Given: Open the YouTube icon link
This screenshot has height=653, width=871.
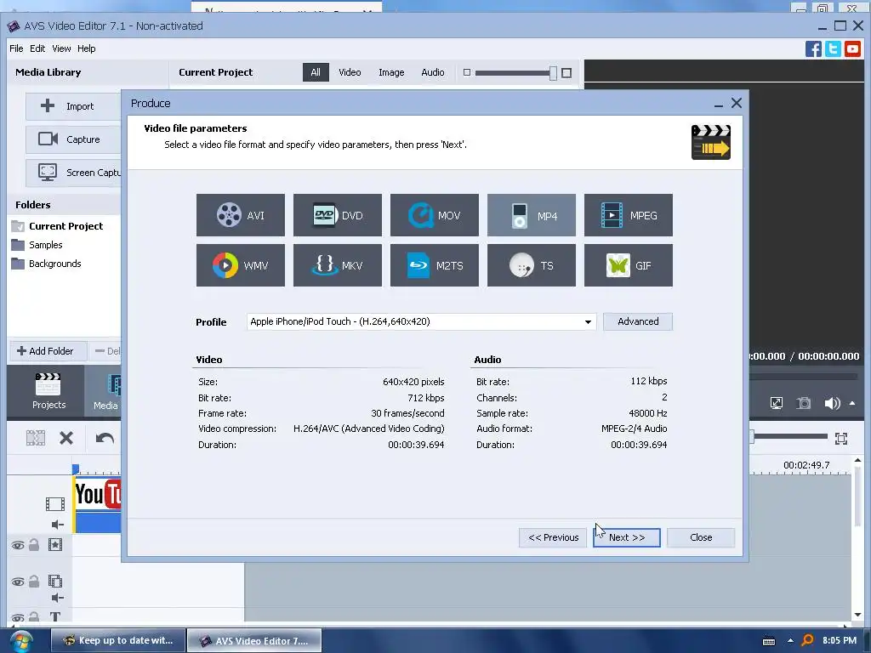Looking at the screenshot, I should coord(852,48).
